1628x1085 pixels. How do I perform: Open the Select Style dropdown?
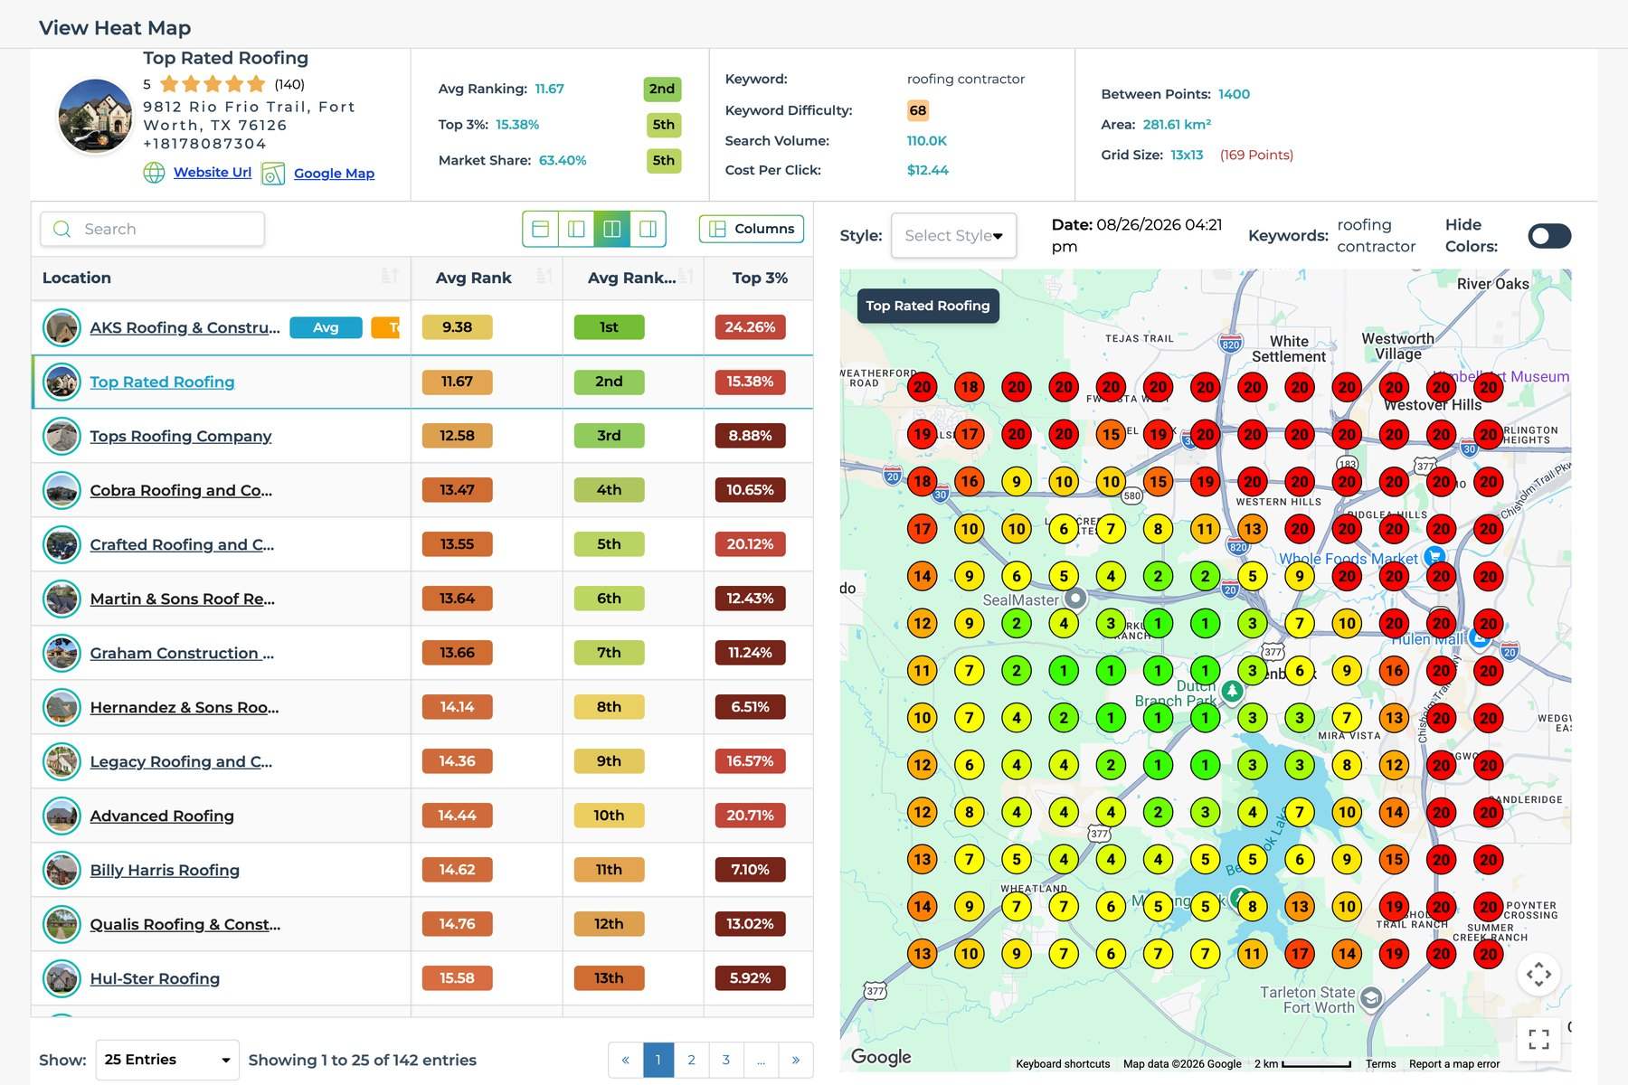(x=953, y=236)
